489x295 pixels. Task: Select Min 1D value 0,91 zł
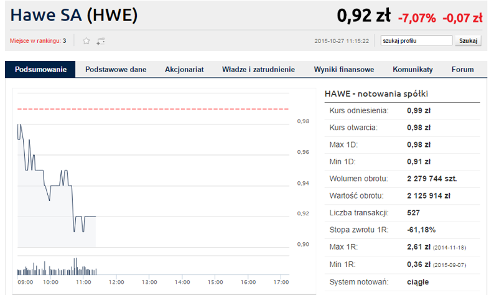click(419, 162)
